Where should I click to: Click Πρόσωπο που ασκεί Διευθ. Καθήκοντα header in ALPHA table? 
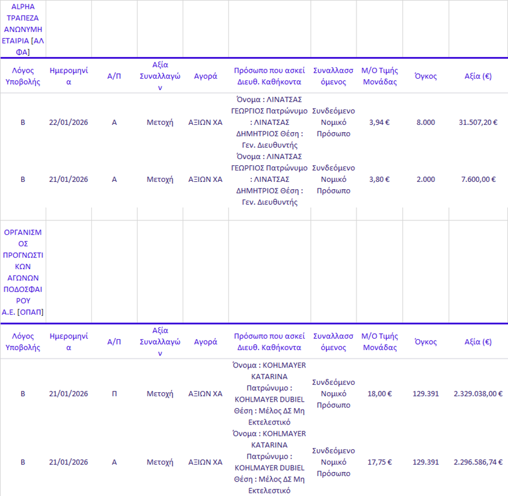269,76
